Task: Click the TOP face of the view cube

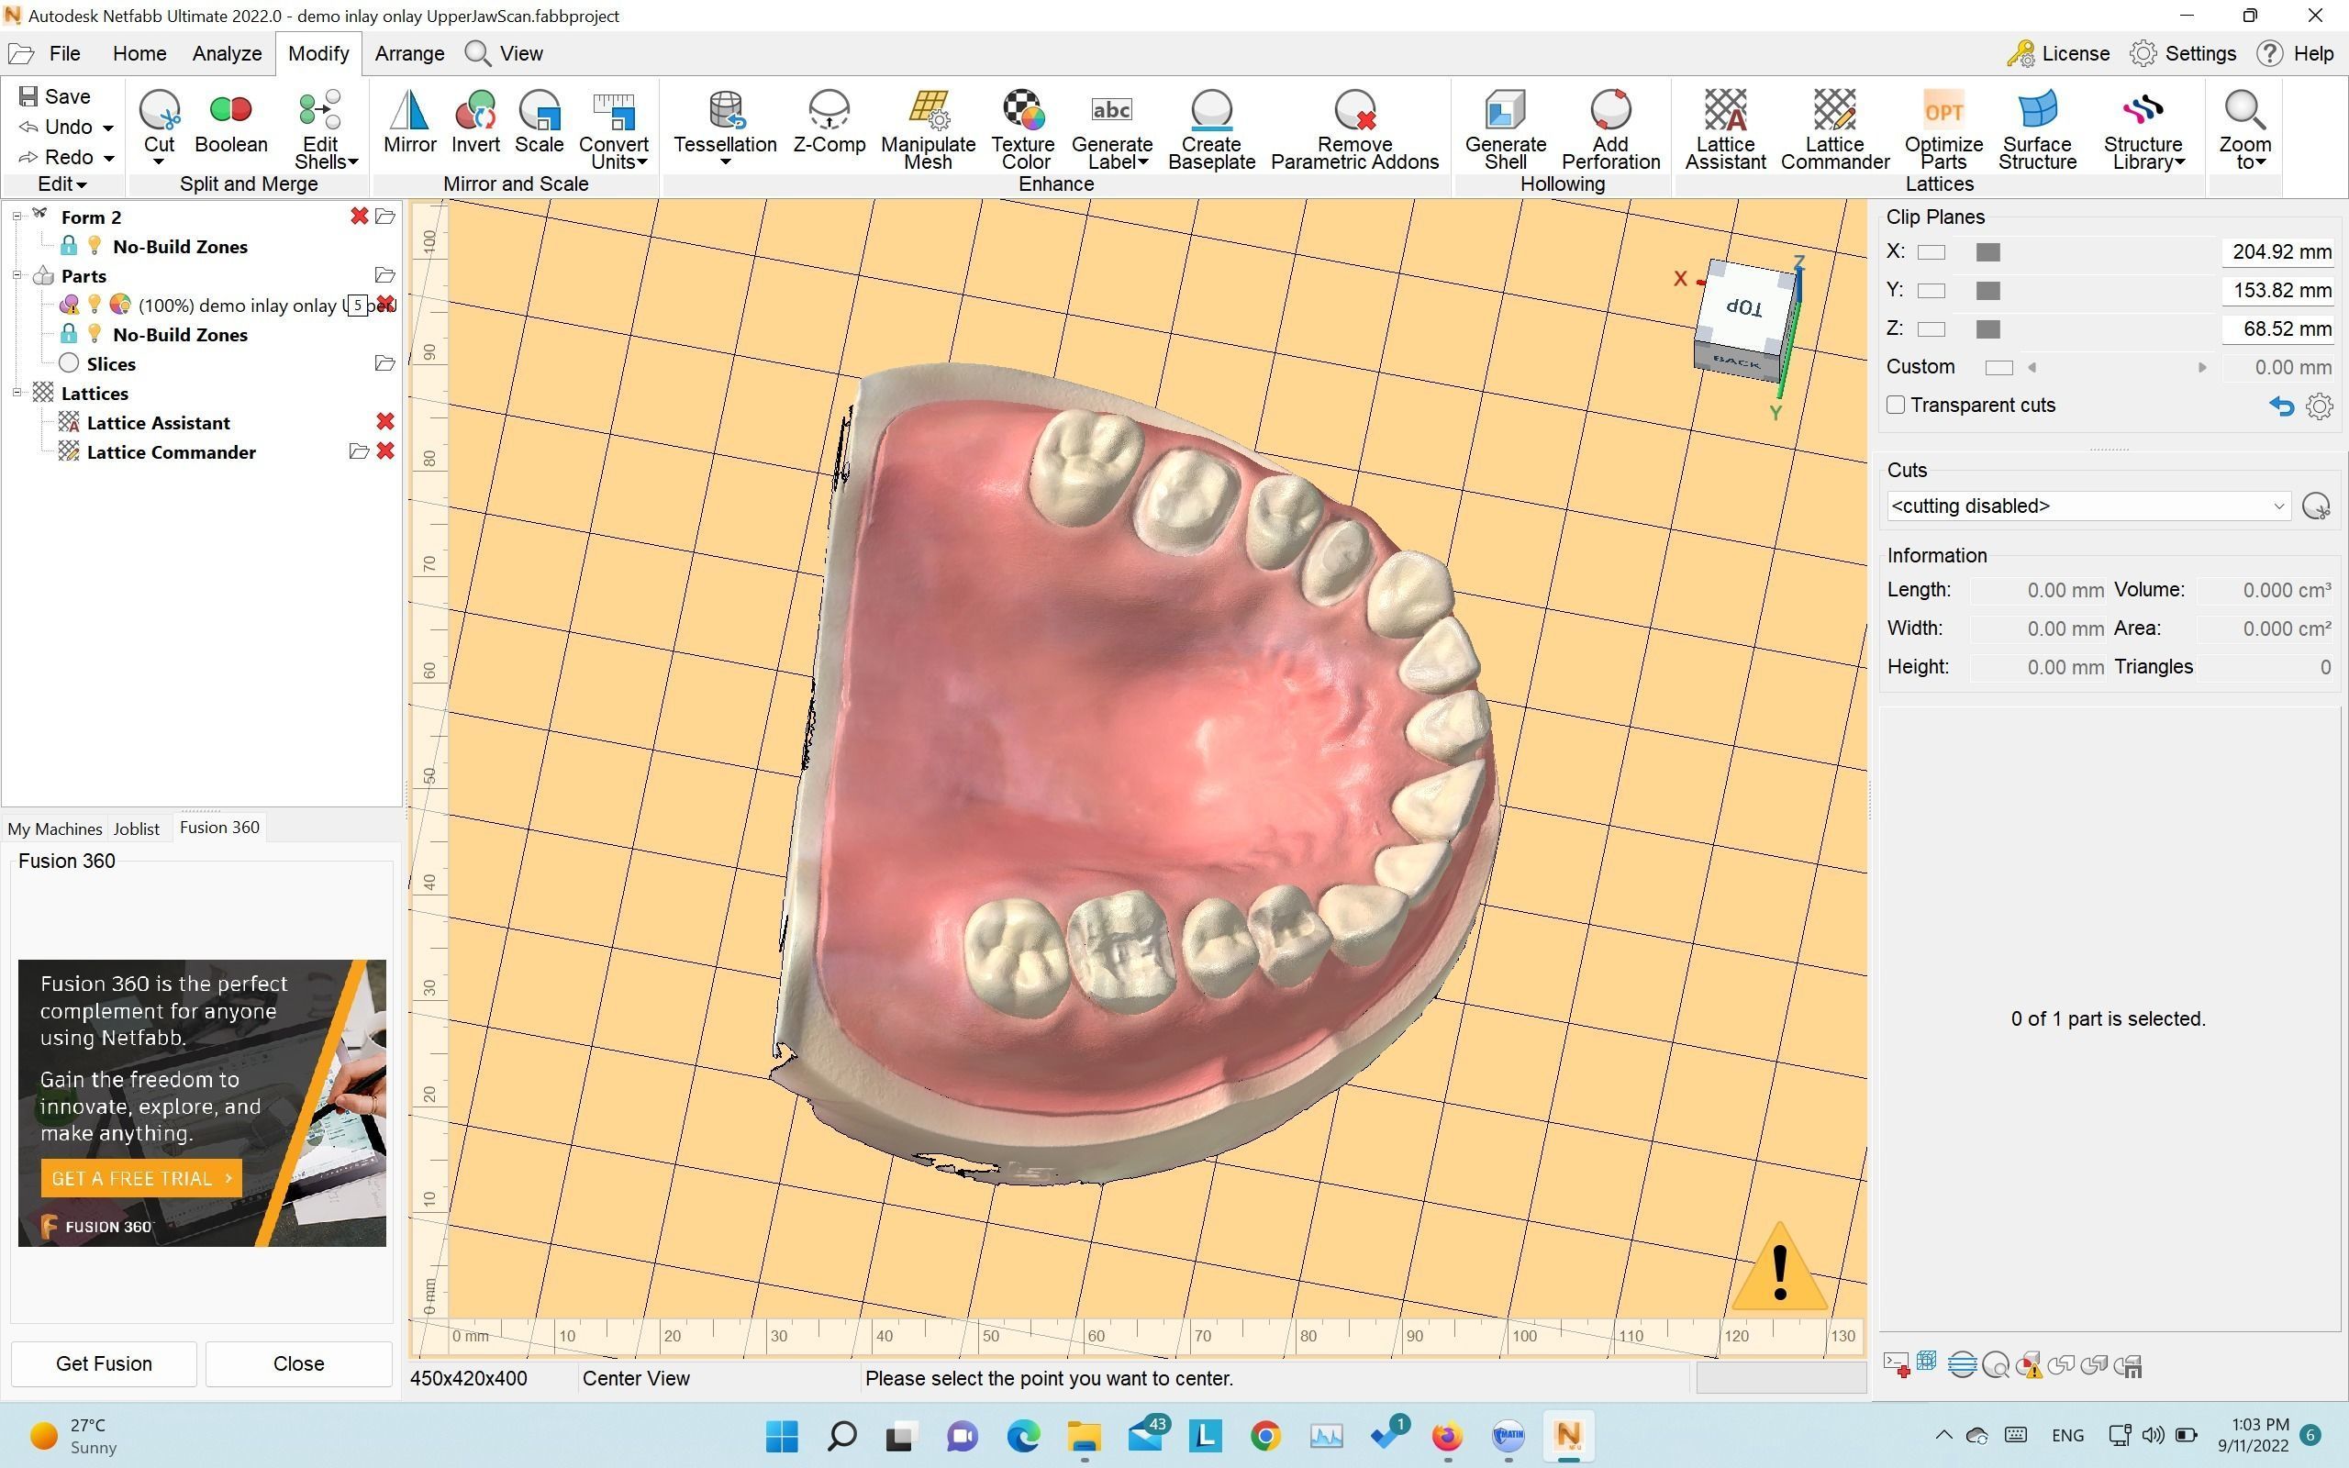Action: click(1745, 306)
